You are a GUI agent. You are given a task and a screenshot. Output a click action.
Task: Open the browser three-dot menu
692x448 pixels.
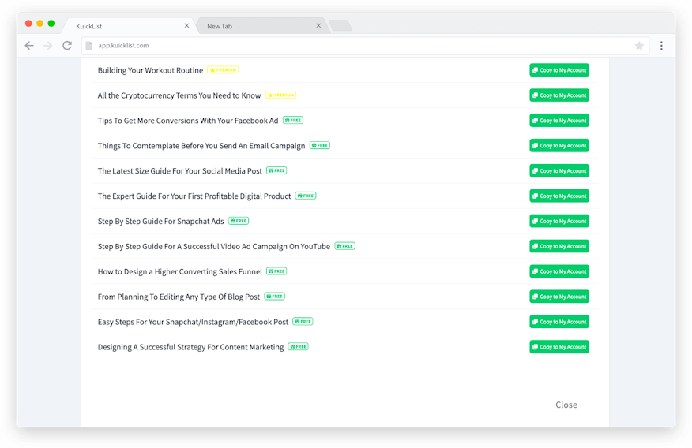point(661,46)
